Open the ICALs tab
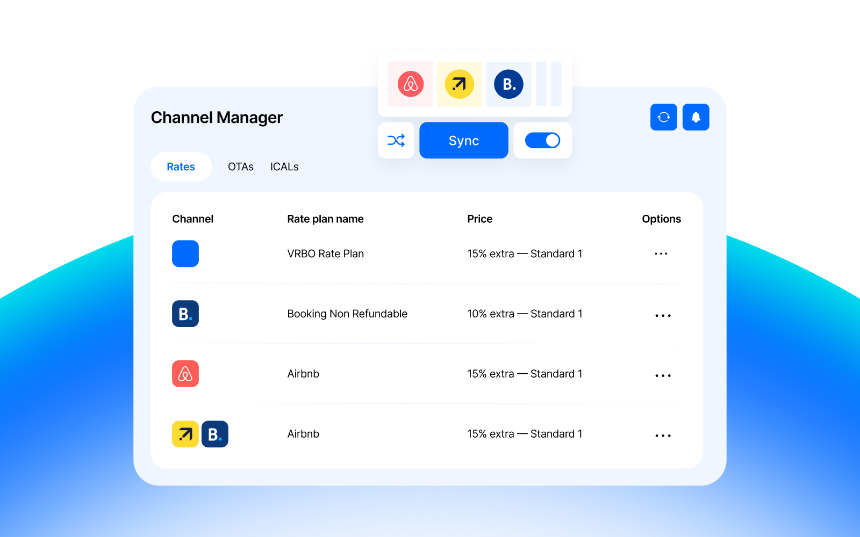 coord(284,167)
